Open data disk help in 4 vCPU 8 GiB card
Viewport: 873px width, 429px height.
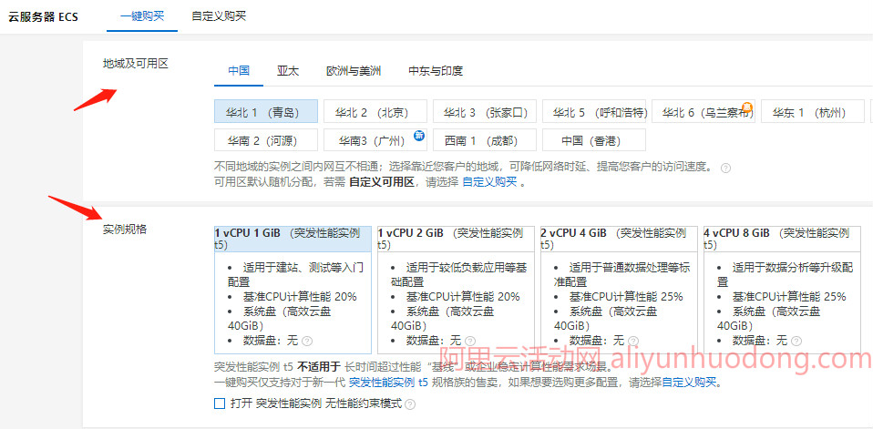pyautogui.click(x=796, y=341)
